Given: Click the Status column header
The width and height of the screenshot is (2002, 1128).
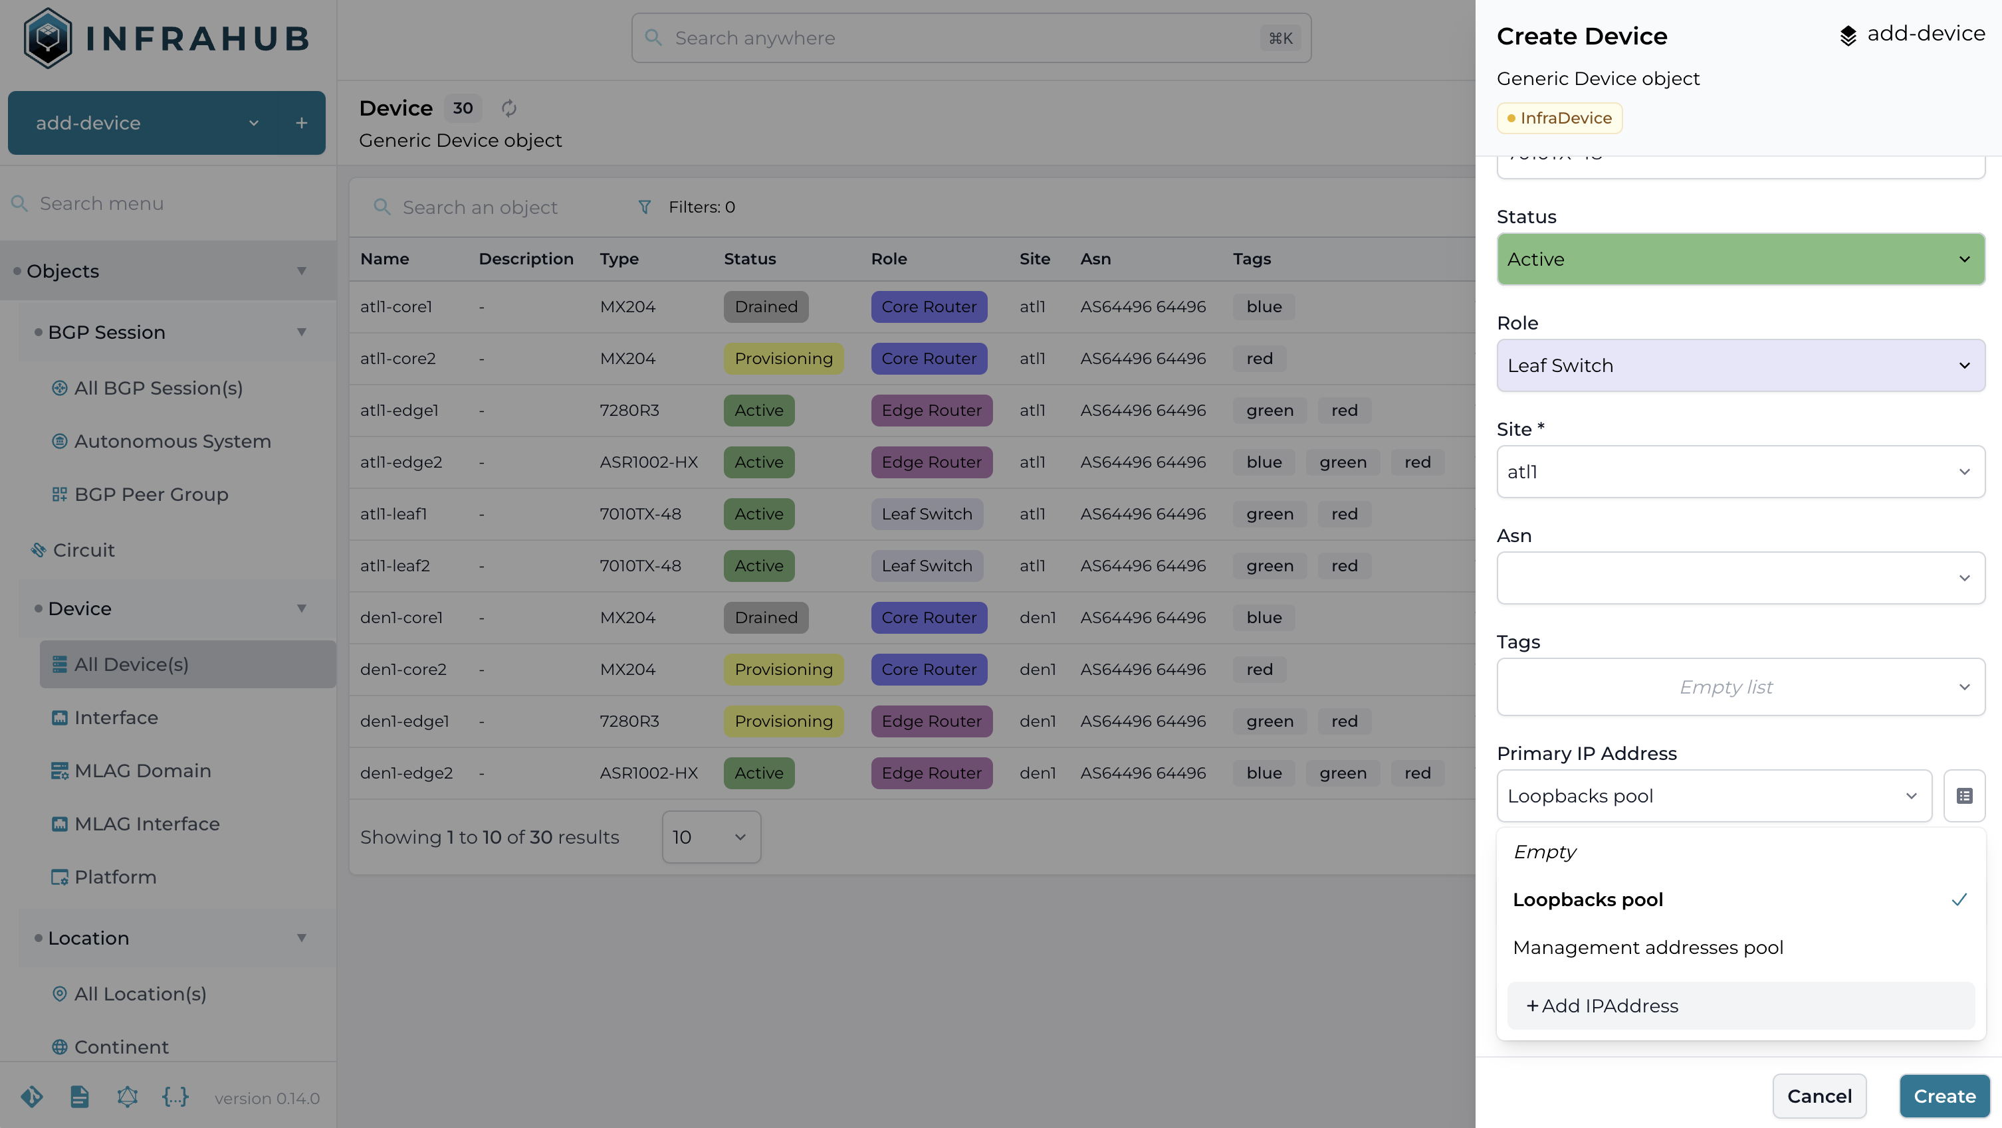Looking at the screenshot, I should (749, 258).
